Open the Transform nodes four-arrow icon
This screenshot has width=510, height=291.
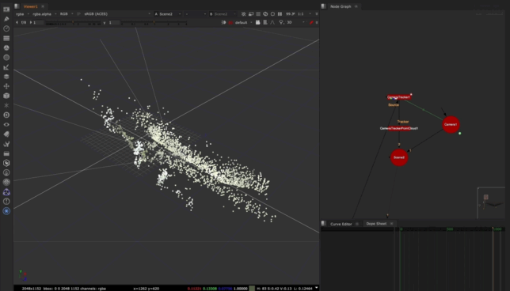(6, 86)
